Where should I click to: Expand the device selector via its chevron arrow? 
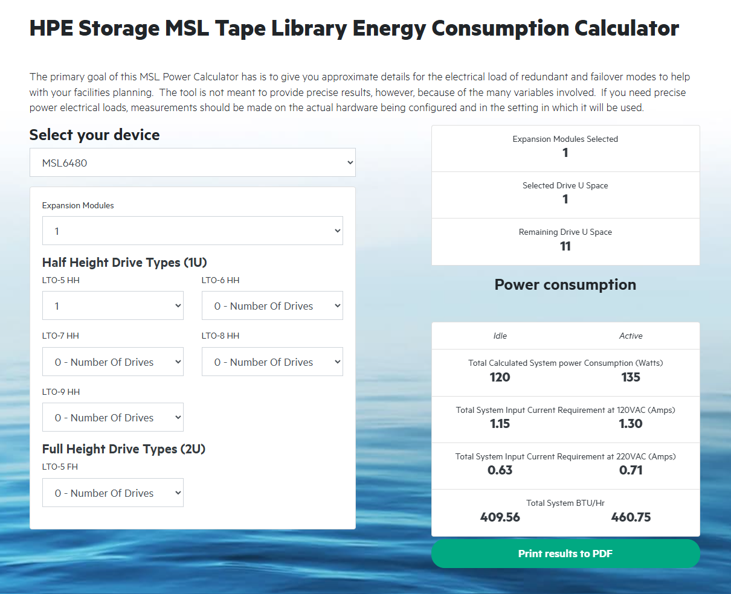(349, 162)
